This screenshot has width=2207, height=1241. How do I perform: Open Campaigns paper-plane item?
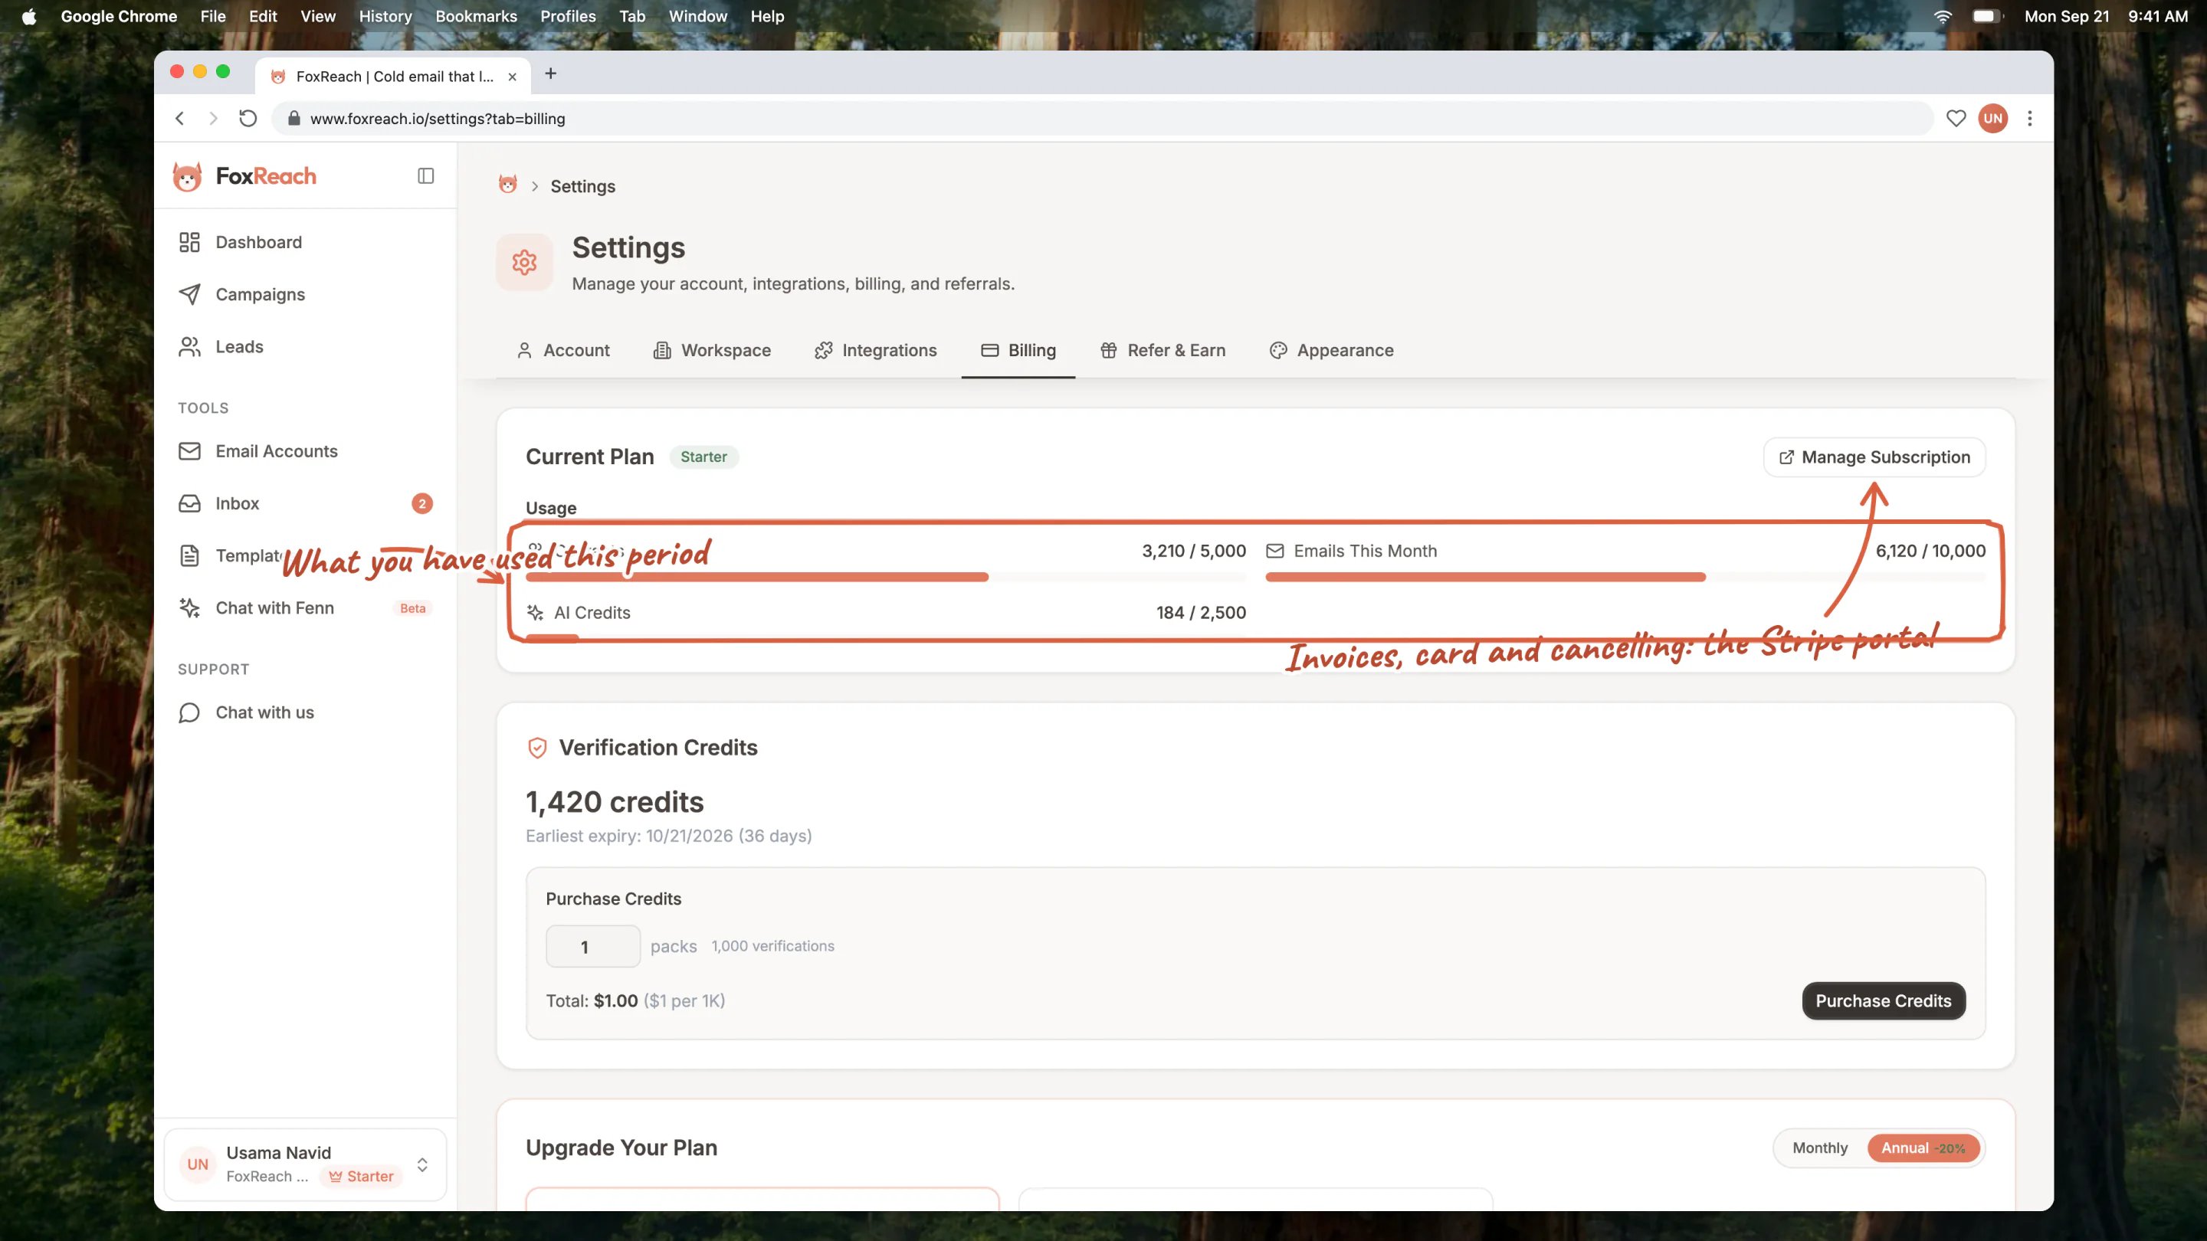(305, 295)
